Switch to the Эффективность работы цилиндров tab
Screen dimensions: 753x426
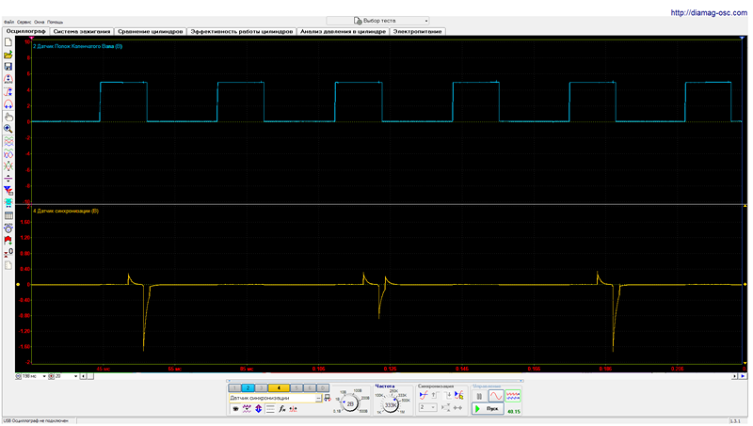click(242, 31)
